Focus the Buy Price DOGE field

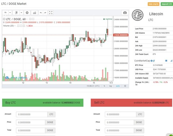31,122
